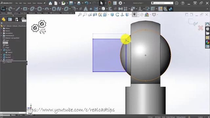Select the Linear Sketch Pattern tool

[x=126, y=9]
